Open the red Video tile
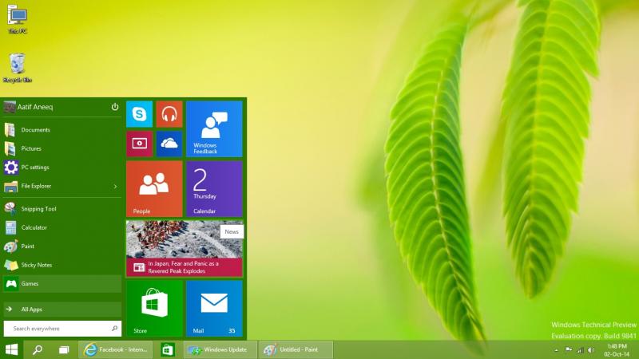 pyautogui.click(x=139, y=144)
